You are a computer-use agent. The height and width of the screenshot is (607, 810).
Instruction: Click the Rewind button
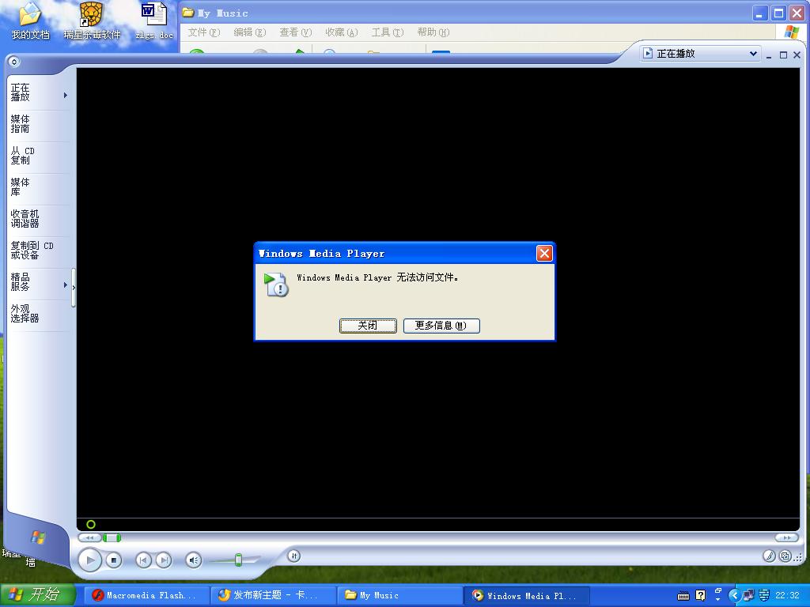click(x=90, y=537)
